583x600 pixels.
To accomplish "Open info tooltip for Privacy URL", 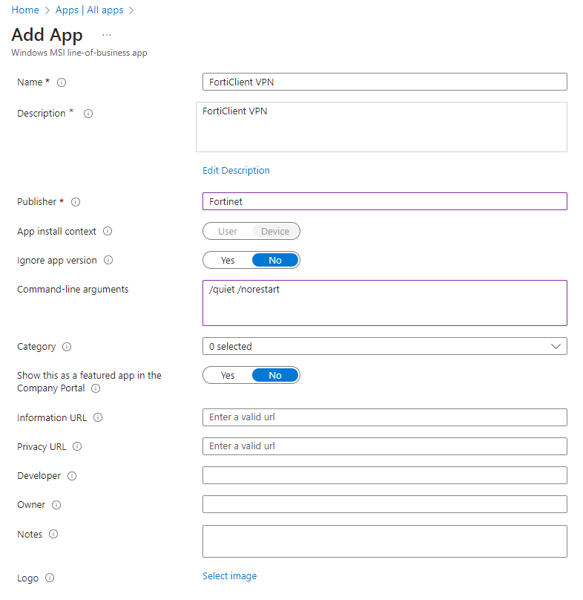I will tap(77, 446).
